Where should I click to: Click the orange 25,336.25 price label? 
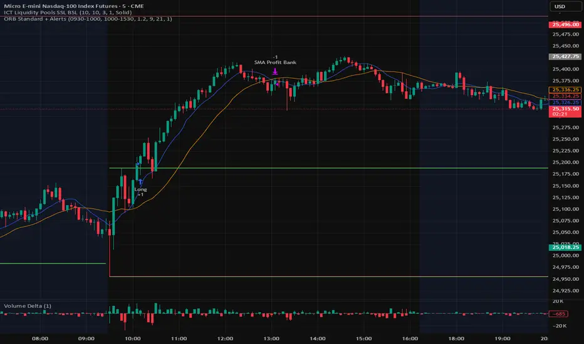565,89
